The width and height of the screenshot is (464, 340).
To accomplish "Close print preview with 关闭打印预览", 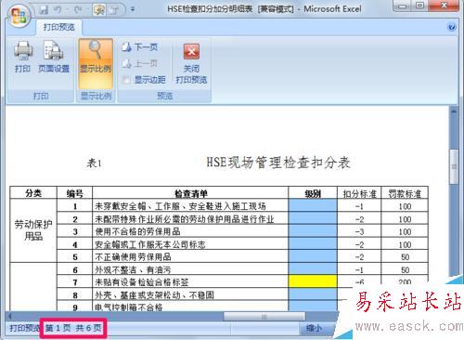I will 191,64.
